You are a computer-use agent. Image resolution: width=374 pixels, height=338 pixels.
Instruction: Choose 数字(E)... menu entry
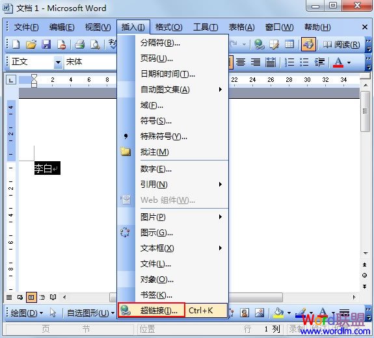(x=172, y=169)
